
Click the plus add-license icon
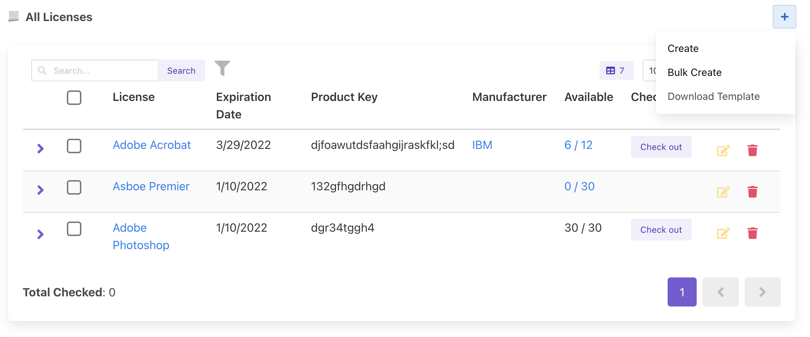click(x=784, y=17)
